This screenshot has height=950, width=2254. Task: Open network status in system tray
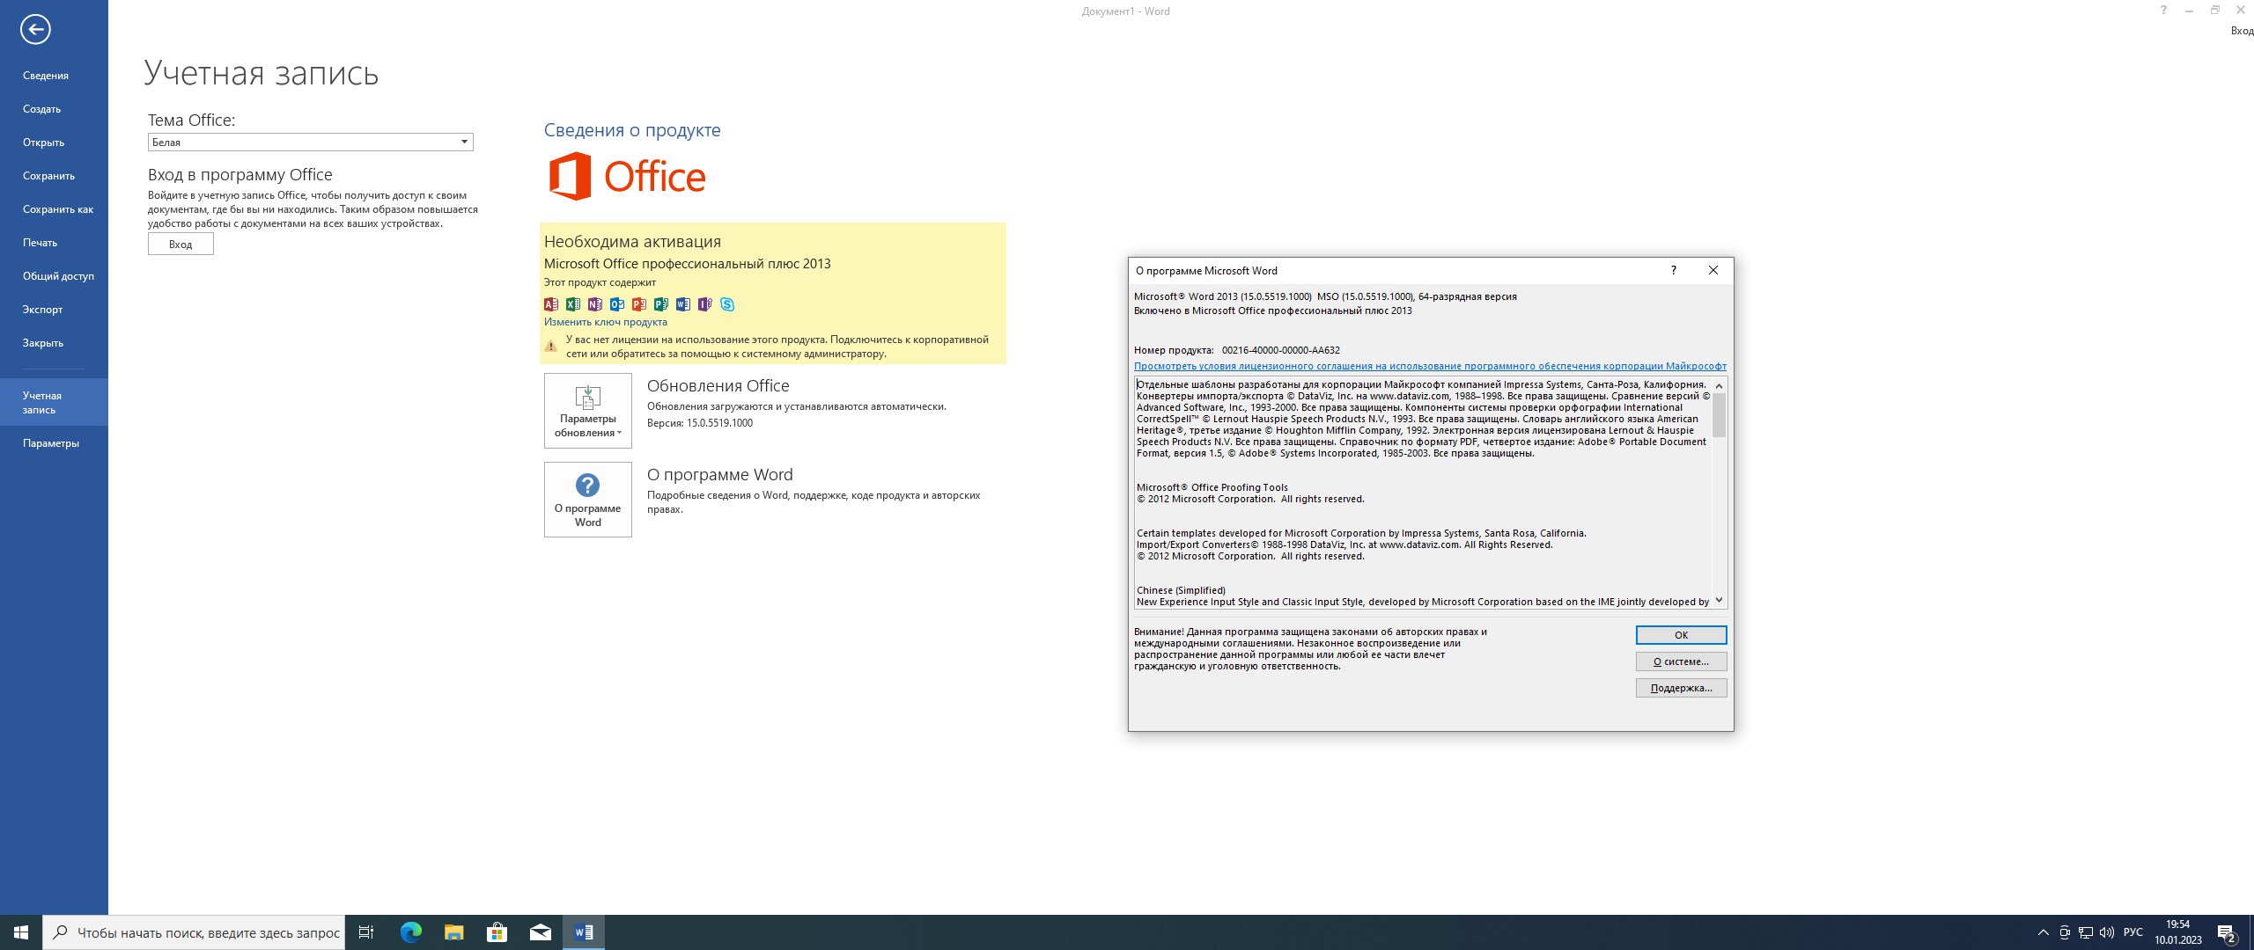2086,932
